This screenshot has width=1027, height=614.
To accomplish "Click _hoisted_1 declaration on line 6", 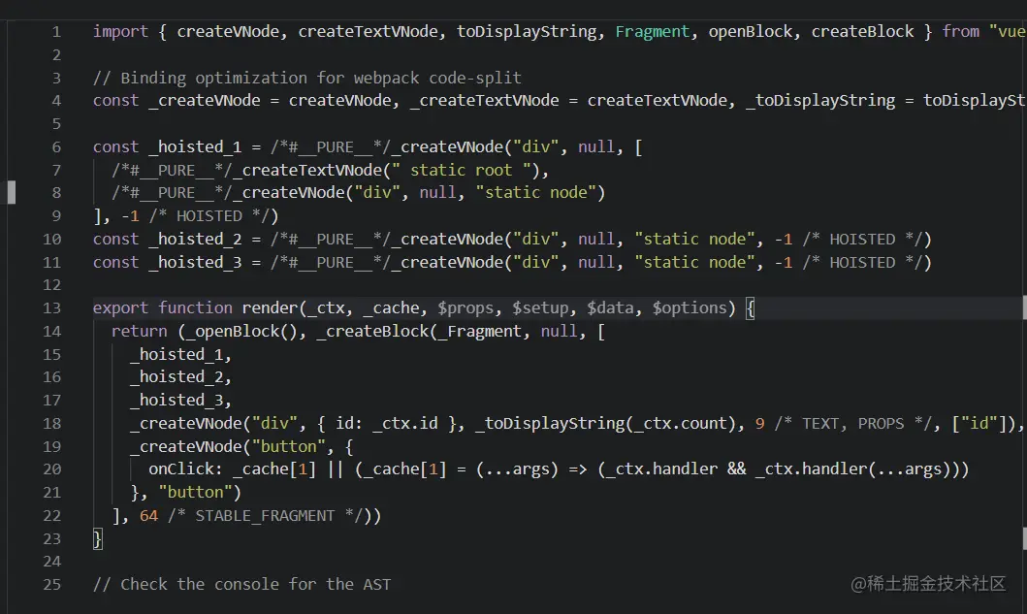I will coord(195,146).
